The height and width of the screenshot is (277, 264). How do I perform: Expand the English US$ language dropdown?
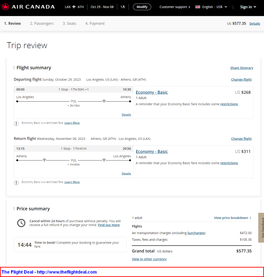[211, 7]
